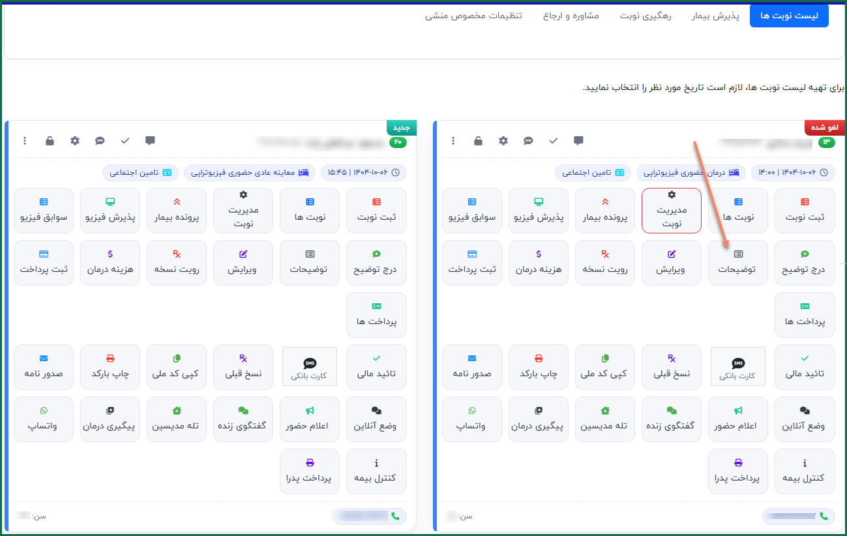Click "چاپ بارکد" printer icon in the "جدید" card
Screen dimensions: 847x536
click(x=110, y=366)
